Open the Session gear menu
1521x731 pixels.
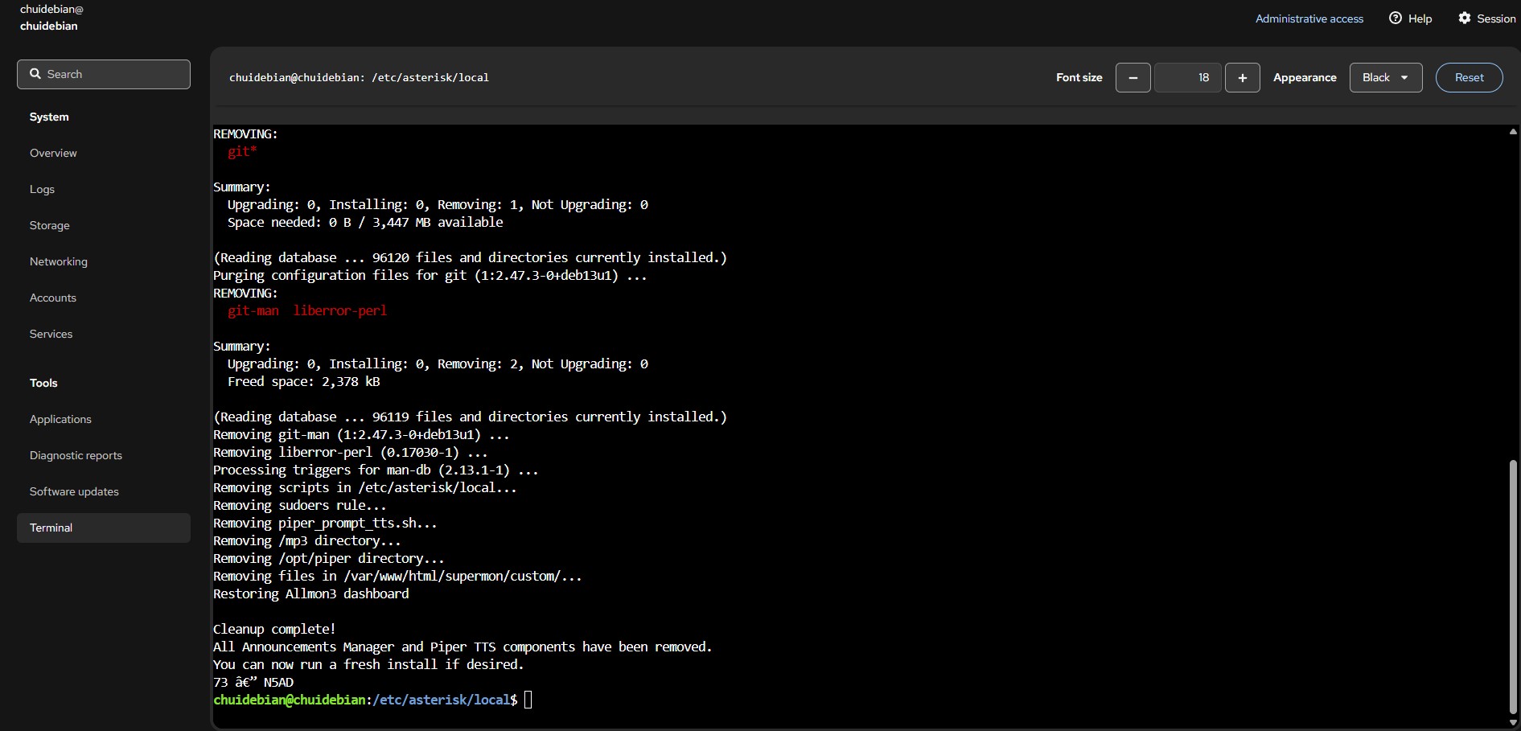(x=1486, y=18)
